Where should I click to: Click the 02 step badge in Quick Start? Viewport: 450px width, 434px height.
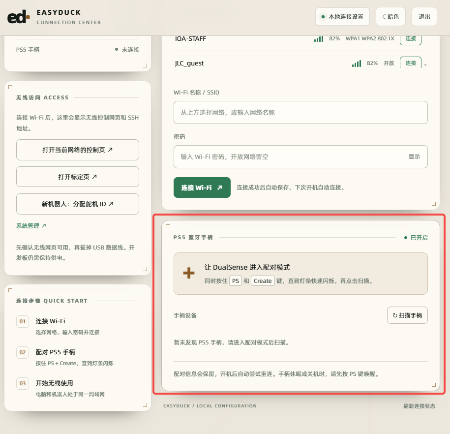point(23,352)
